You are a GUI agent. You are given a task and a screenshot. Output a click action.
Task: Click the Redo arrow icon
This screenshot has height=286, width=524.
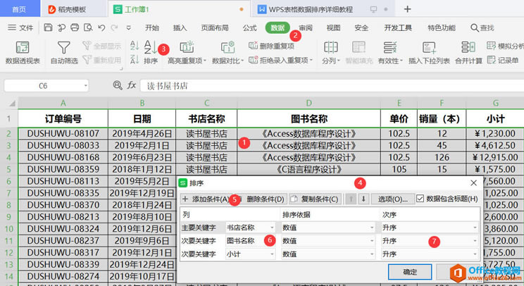[114, 27]
